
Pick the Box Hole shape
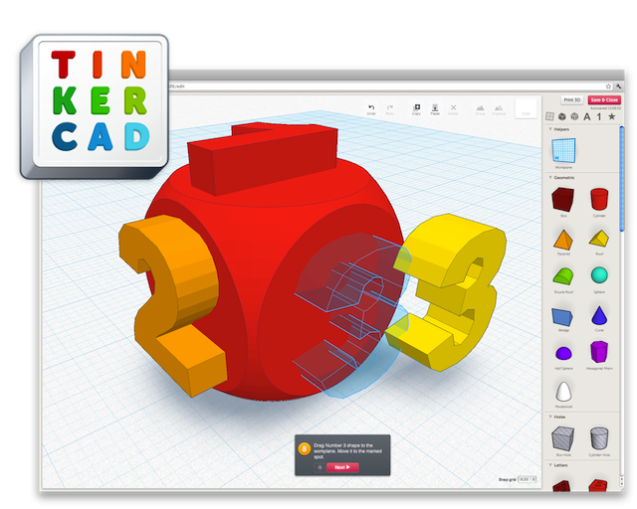point(563,438)
